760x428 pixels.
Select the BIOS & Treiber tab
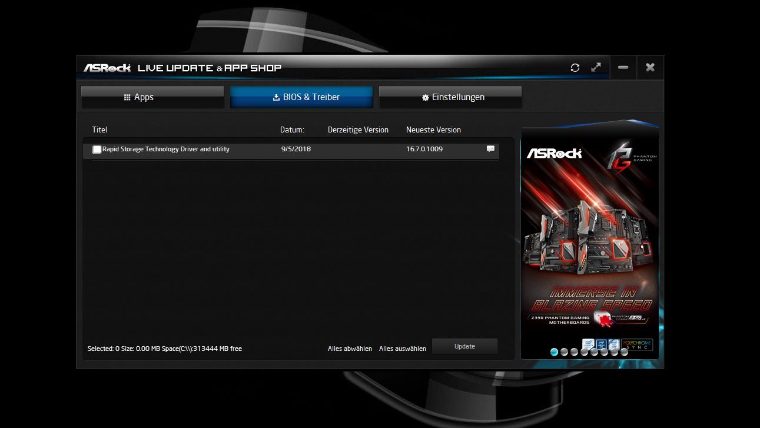(301, 97)
